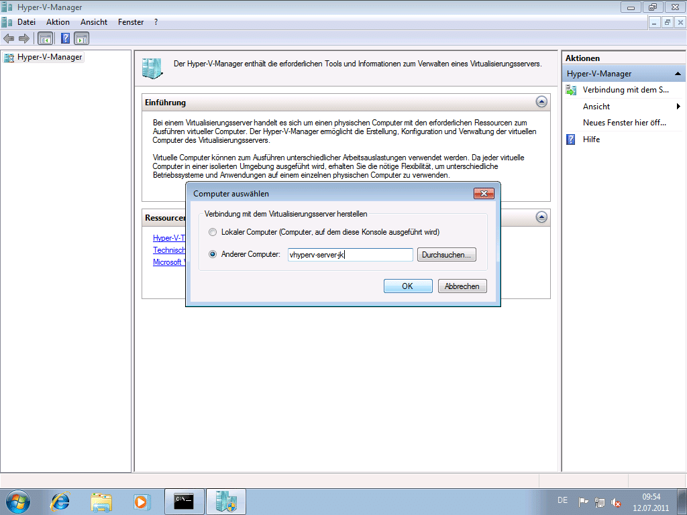Screen dimensions: 687x515
Task: Collapse the Einführung section
Action: (x=541, y=102)
